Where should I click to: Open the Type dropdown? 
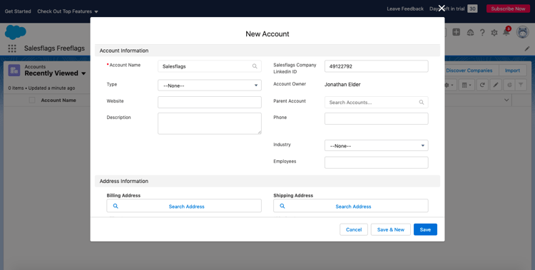coord(210,85)
